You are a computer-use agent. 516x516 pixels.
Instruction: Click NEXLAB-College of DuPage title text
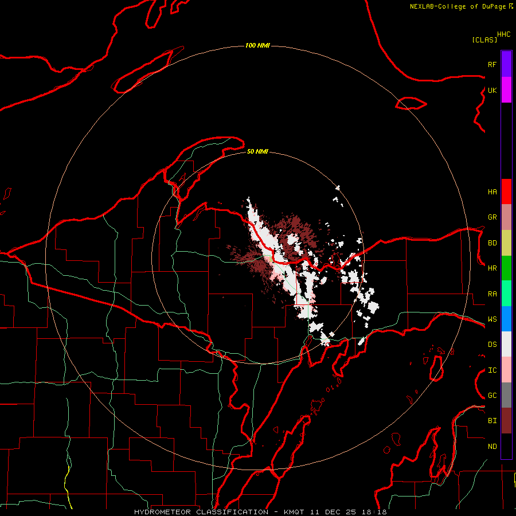[x=459, y=6]
